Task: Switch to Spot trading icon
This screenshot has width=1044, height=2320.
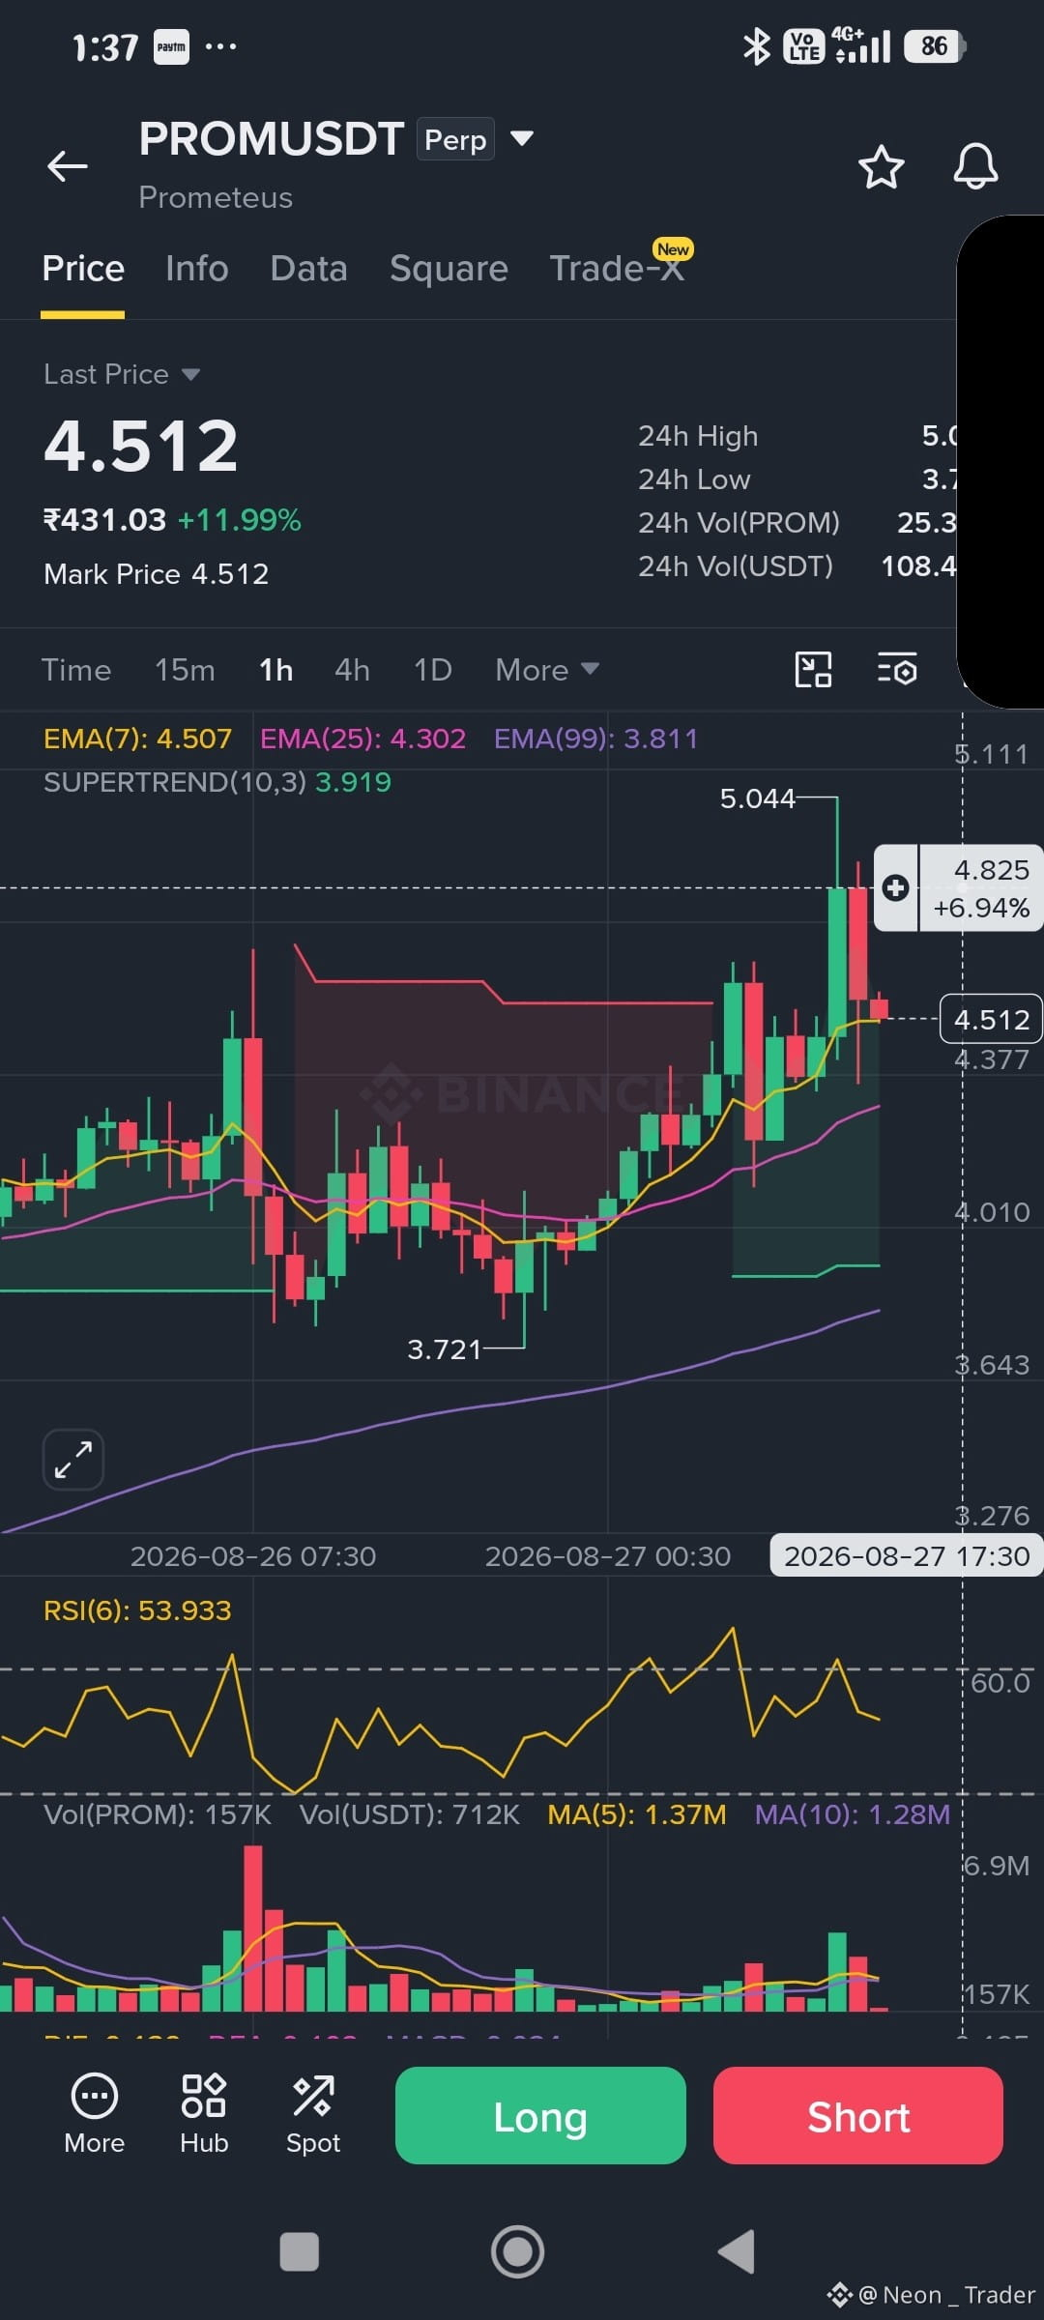Action: tap(313, 2113)
